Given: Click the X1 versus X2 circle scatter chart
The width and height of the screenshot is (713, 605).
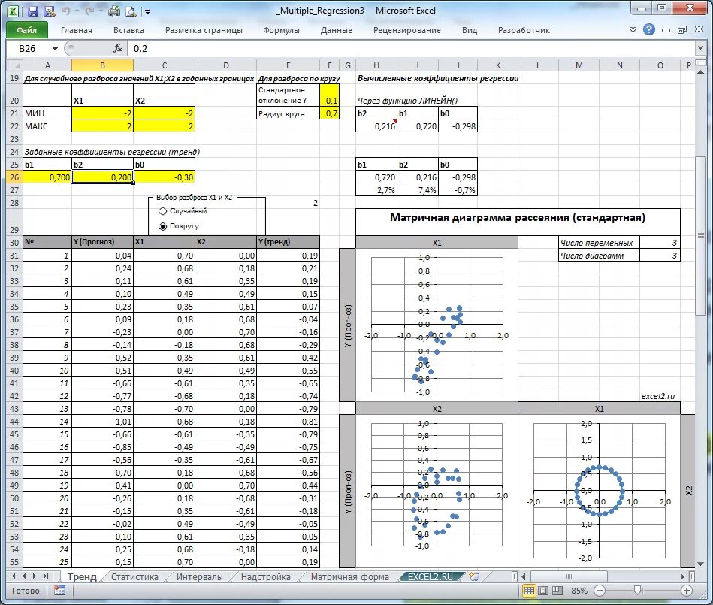Looking at the screenshot, I should [x=599, y=490].
